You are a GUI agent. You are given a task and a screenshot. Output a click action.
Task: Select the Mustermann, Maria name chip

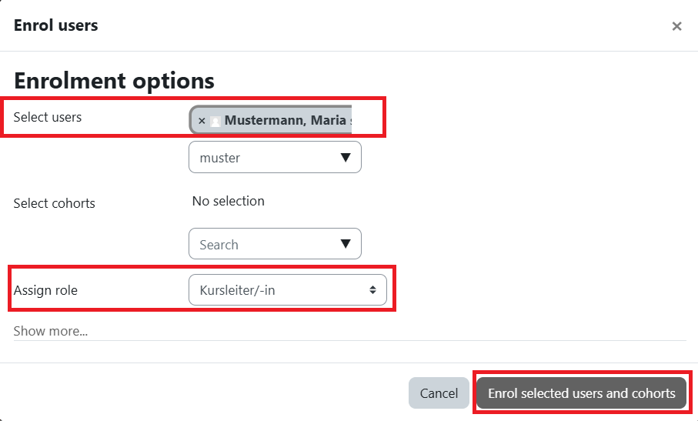285,121
